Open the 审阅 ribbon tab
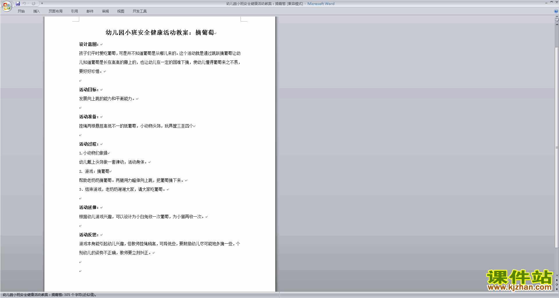The height and width of the screenshot is (298, 559). pyautogui.click(x=105, y=11)
